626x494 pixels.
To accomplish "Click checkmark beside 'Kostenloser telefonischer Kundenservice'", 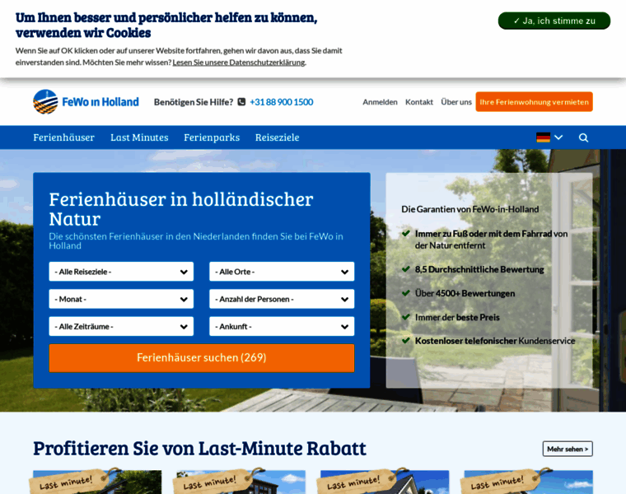I will coord(406,341).
